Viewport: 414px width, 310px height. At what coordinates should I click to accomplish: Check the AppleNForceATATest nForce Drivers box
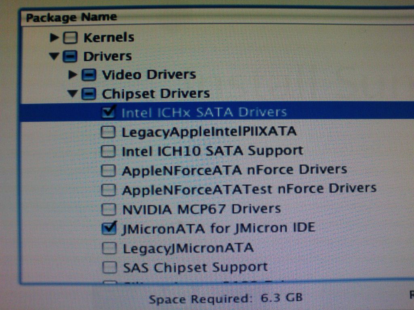[108, 190]
